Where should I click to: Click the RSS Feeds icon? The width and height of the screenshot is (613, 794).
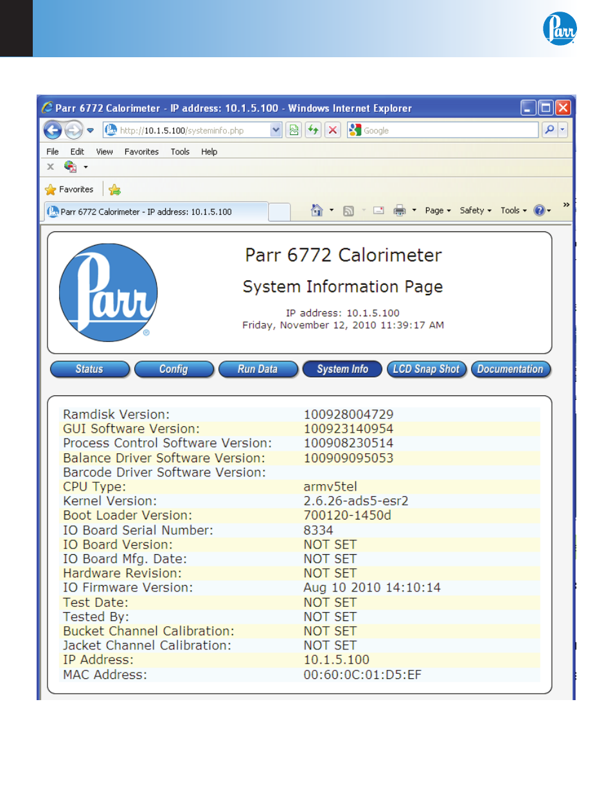[x=348, y=211]
